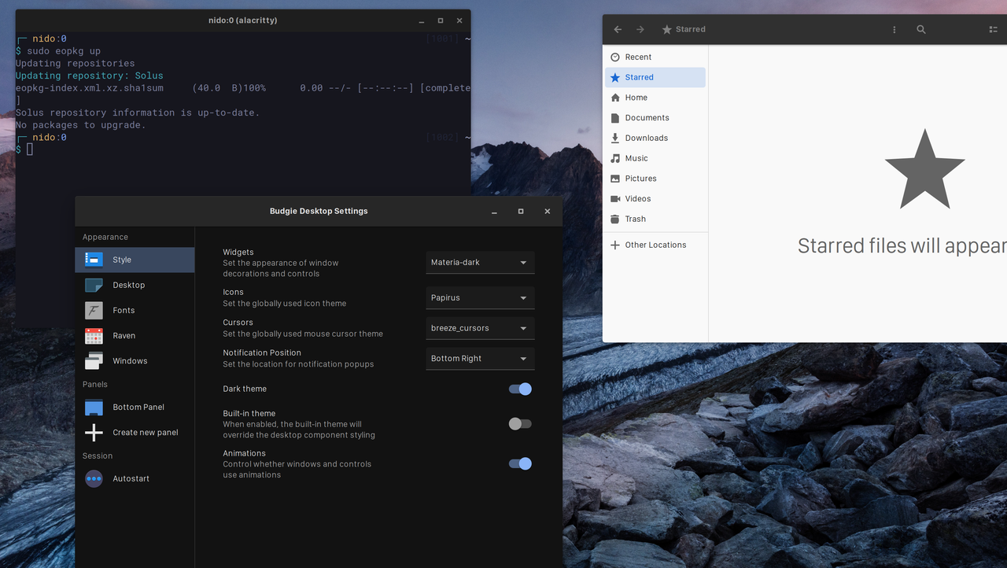Open the Documents label in Files sidebar
Viewport: 1007px width, 568px height.
[x=647, y=118]
